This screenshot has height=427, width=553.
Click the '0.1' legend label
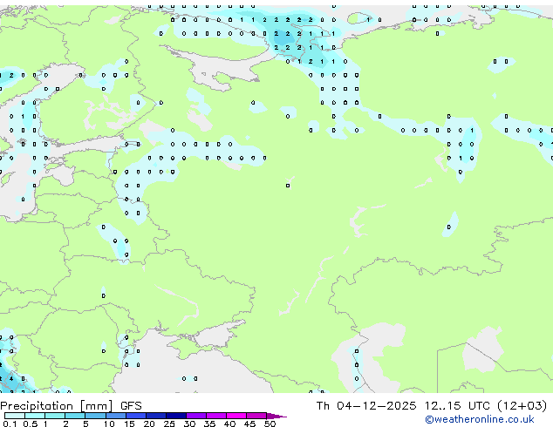click(x=10, y=424)
